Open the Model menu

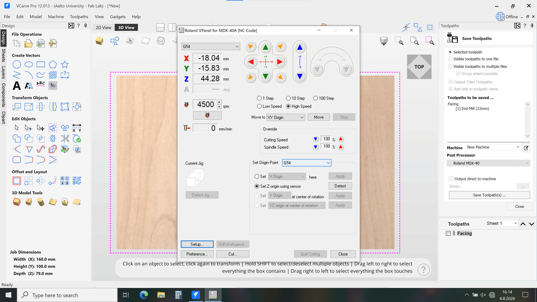click(x=36, y=16)
